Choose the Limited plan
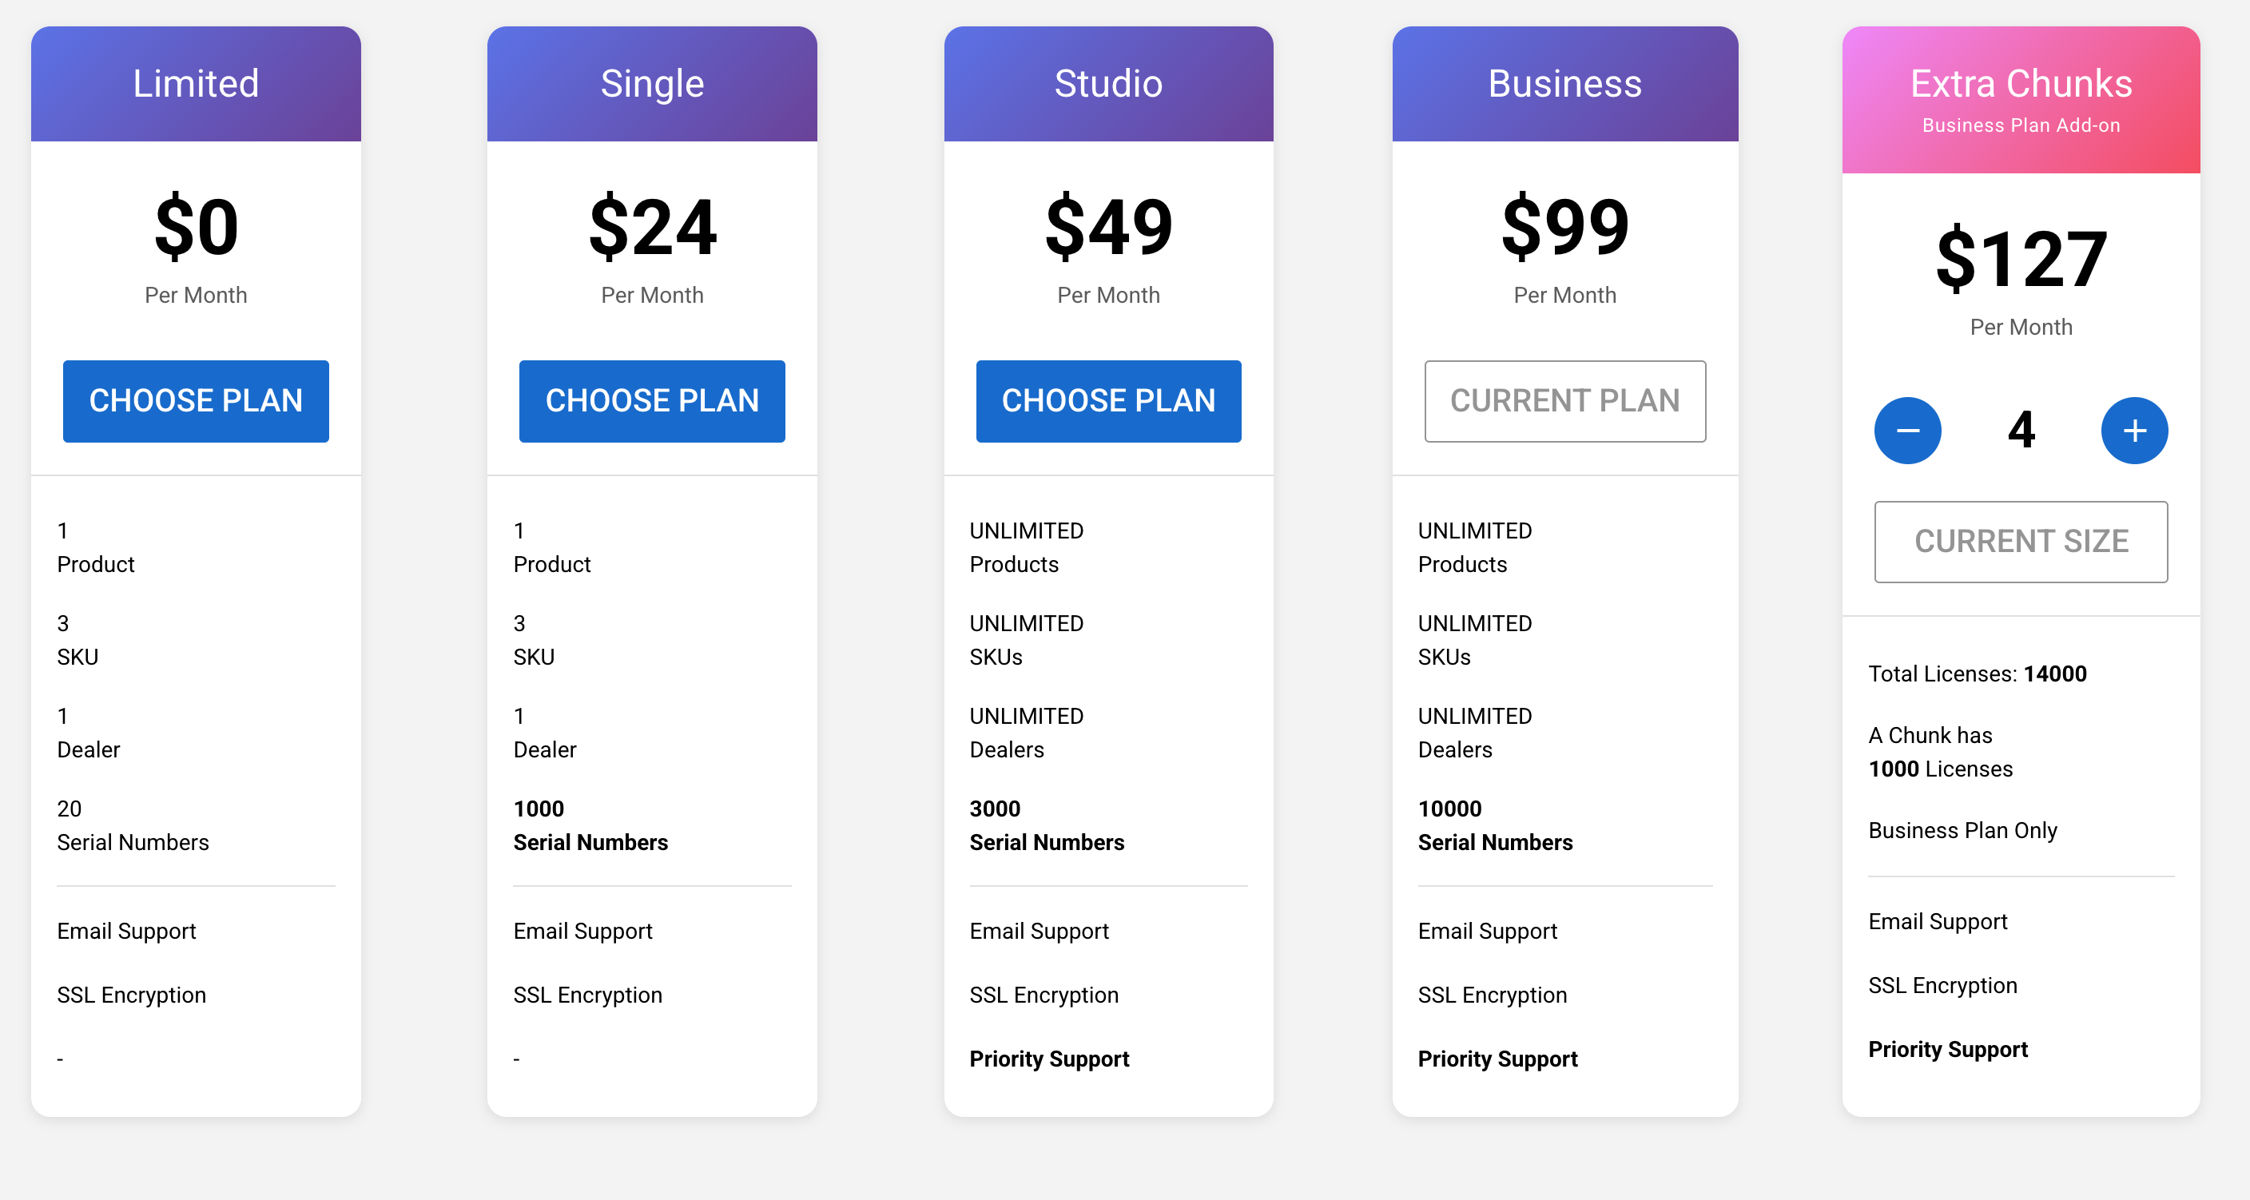The height and width of the screenshot is (1200, 2250). pos(196,401)
